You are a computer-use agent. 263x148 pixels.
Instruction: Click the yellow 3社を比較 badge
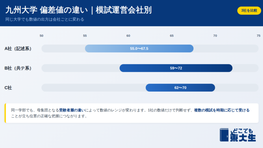click(249, 11)
